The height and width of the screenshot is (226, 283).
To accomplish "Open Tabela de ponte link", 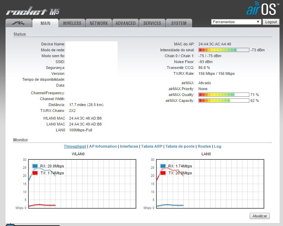I will (180, 146).
